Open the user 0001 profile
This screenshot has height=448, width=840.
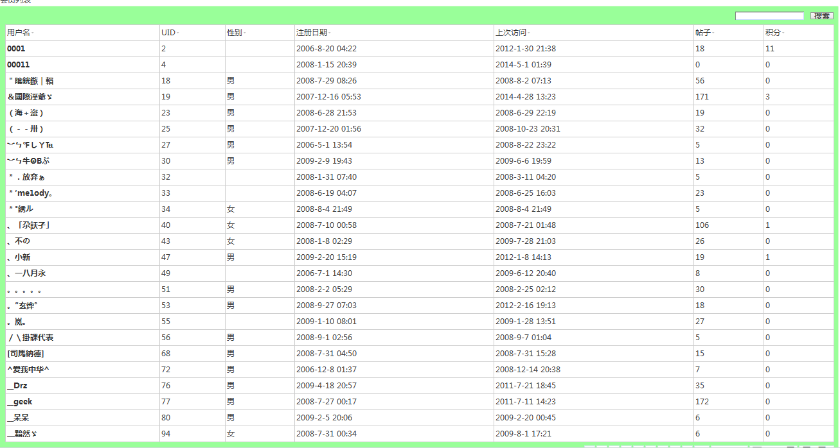[x=16, y=49]
